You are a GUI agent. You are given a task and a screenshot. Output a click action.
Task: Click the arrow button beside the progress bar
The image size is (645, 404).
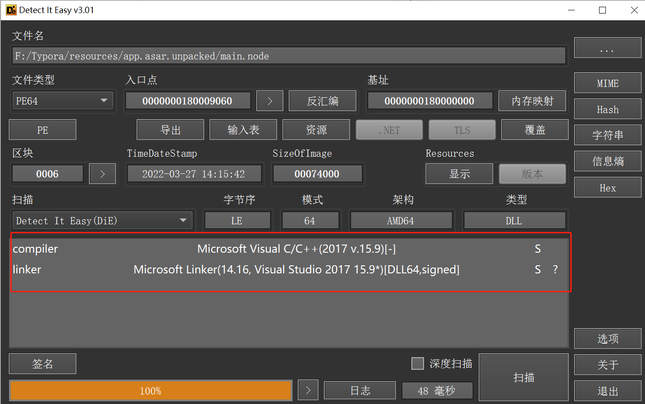[x=308, y=390]
